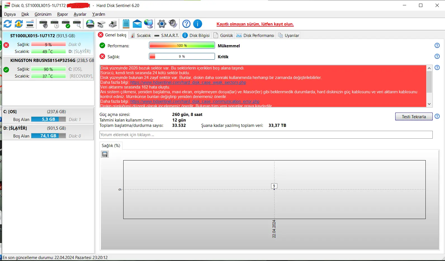Switch to the S.M.A.R.T. tab
445x261 pixels.
coord(167,36)
